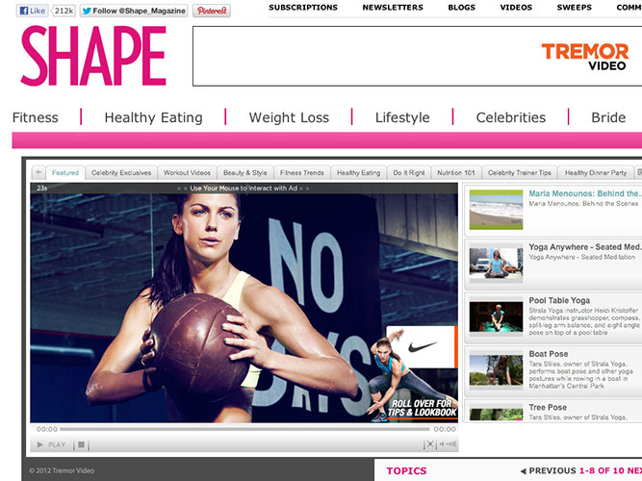Click the Facebook Like button

[x=32, y=11]
